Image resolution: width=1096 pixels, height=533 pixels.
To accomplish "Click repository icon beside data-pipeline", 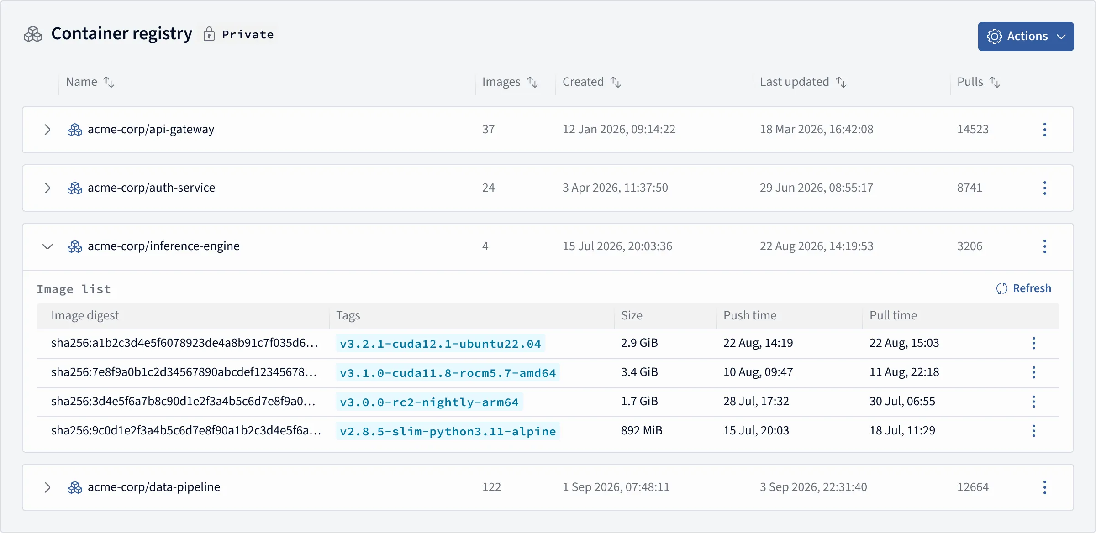I will click(x=75, y=487).
